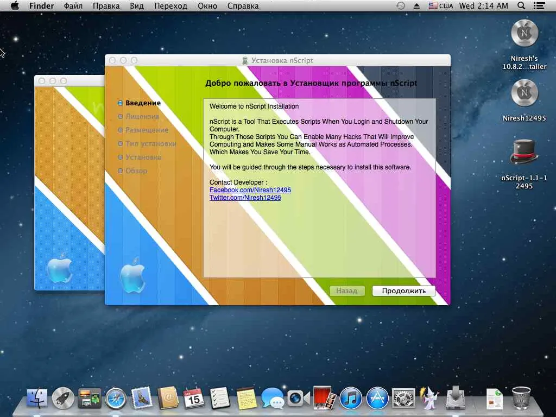Open the Finder menu
The width and height of the screenshot is (556, 417).
tap(41, 5)
